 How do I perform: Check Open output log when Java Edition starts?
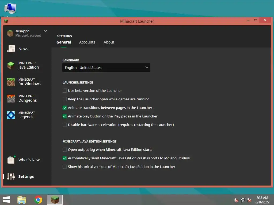tap(64, 149)
